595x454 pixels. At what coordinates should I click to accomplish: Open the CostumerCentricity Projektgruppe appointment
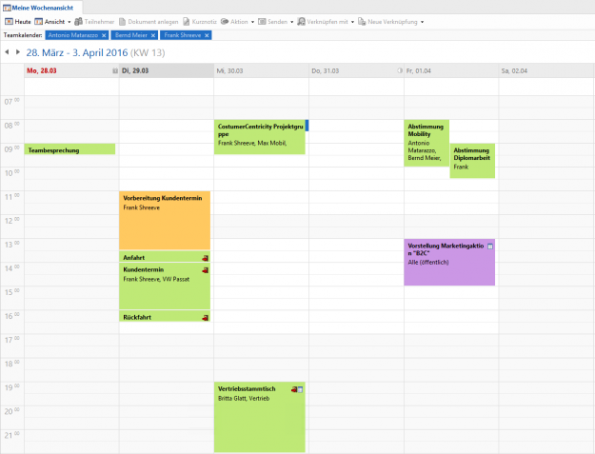260,137
